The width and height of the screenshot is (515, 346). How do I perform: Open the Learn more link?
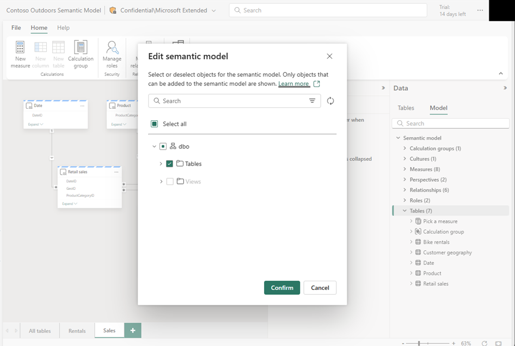pyautogui.click(x=293, y=84)
